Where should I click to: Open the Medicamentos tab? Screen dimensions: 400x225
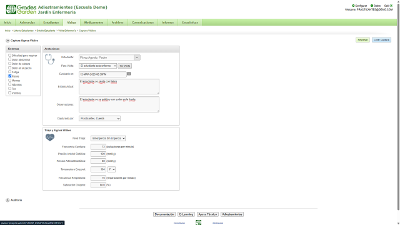(x=94, y=22)
